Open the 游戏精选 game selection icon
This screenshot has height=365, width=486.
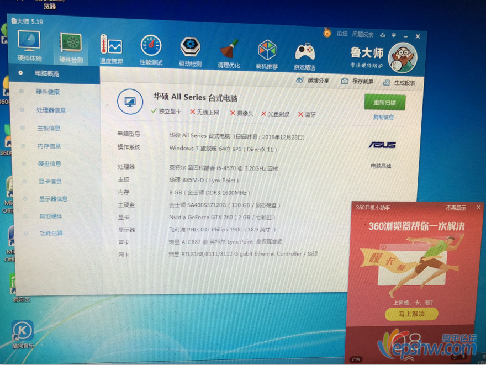tap(305, 56)
